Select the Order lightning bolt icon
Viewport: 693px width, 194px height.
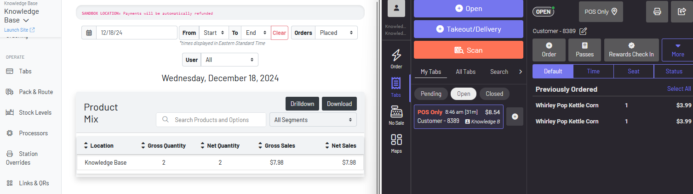pyautogui.click(x=396, y=59)
